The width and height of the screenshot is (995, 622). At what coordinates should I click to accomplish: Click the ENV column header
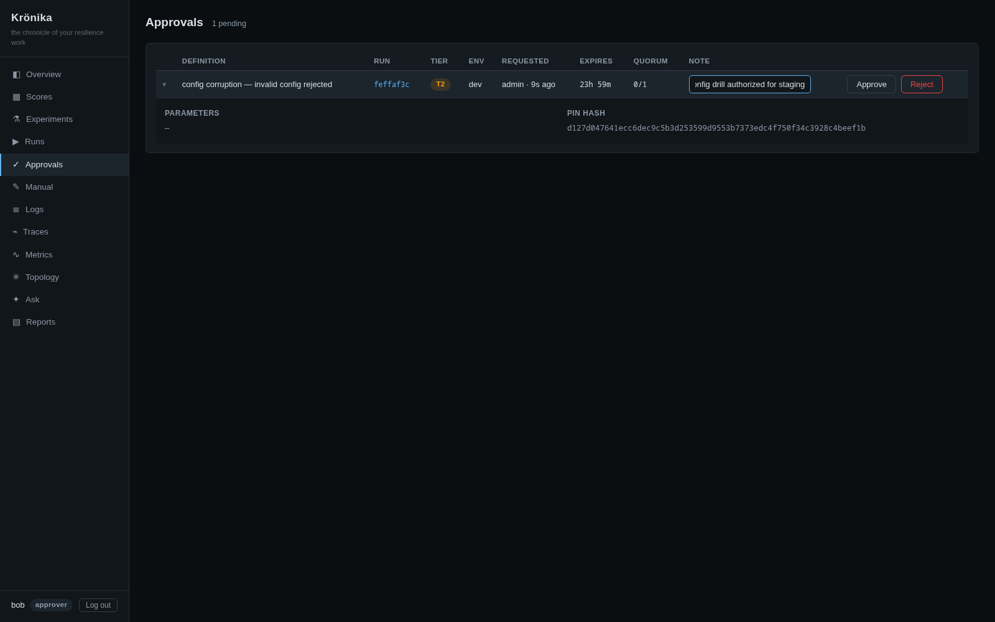click(476, 61)
